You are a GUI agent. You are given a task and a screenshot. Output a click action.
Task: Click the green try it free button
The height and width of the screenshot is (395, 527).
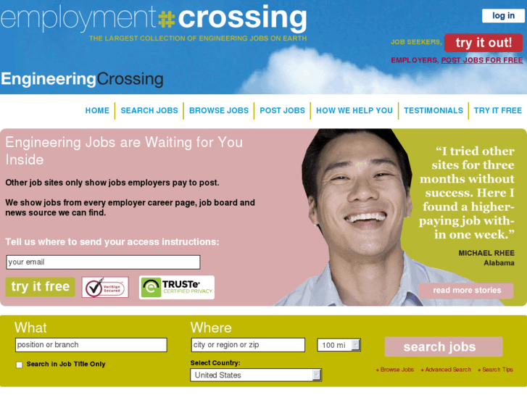pos(41,287)
